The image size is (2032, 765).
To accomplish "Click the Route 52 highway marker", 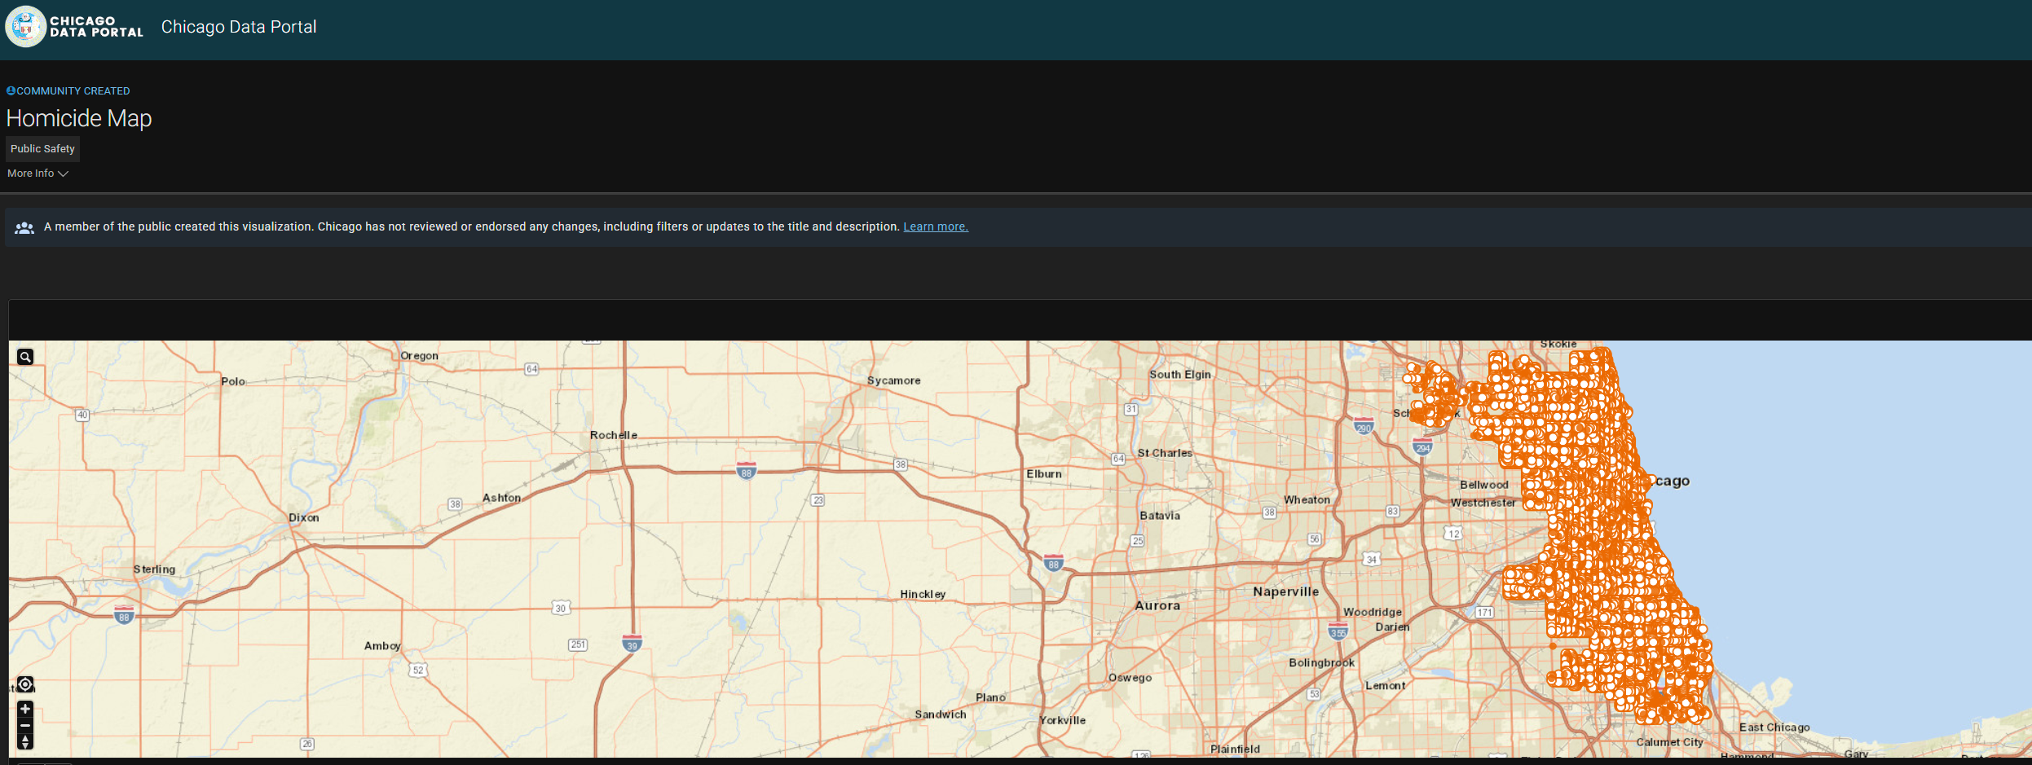I will point(418,670).
